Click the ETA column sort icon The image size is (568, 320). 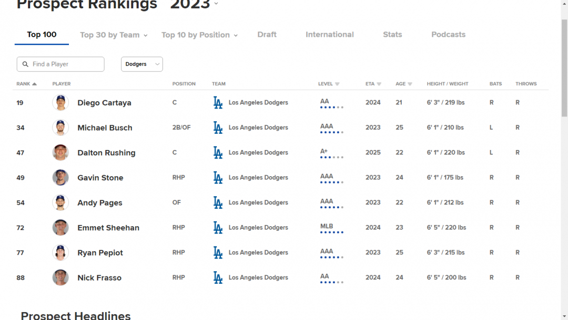[x=379, y=84]
